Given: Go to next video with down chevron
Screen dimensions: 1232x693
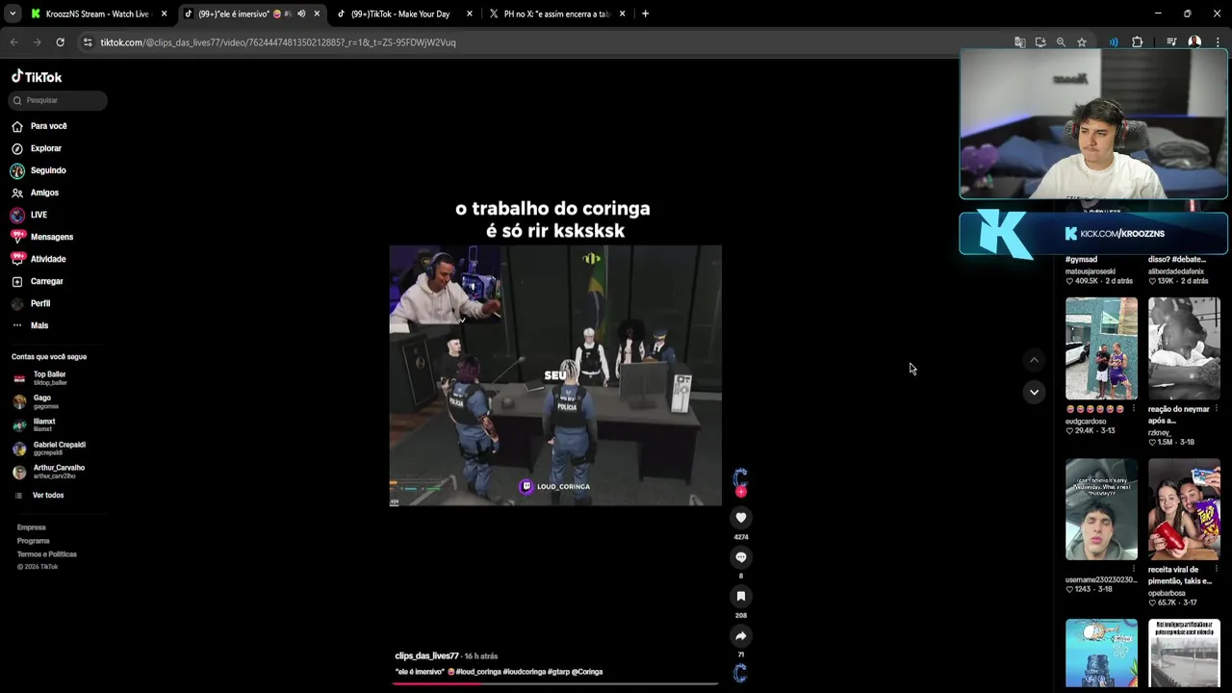Looking at the screenshot, I should click(1034, 392).
